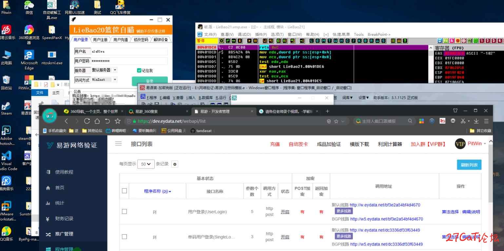
Task: Open the debugger L (log) window button
Action: (x=311, y=41)
